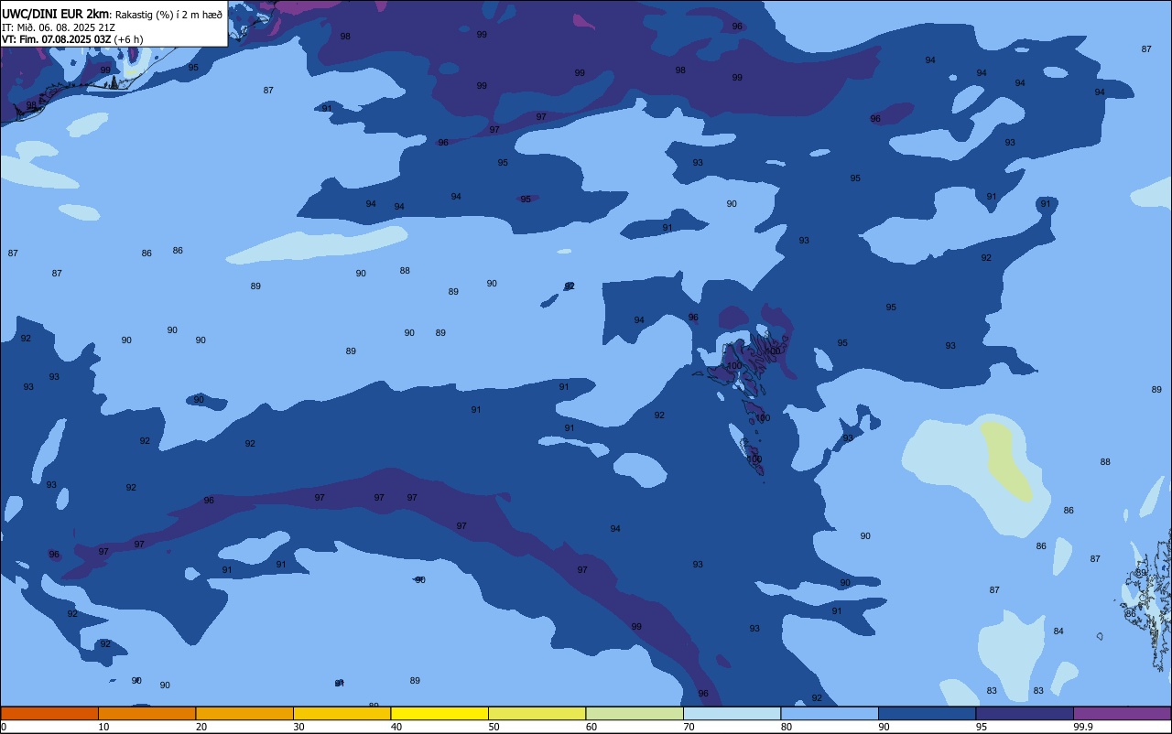Click the "60" legend tick label
This screenshot has height=734, width=1172.
(x=591, y=727)
